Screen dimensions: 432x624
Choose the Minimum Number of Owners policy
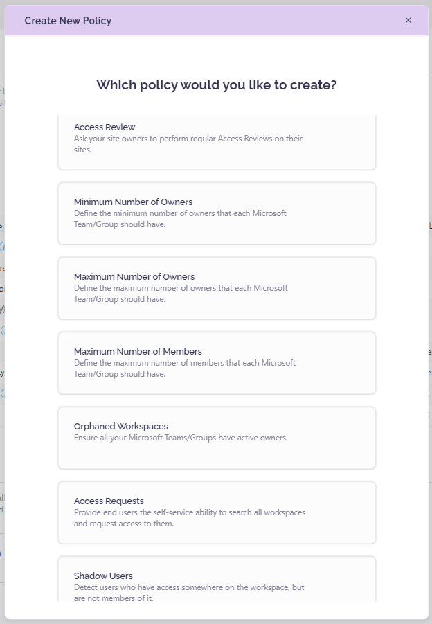pos(133,202)
